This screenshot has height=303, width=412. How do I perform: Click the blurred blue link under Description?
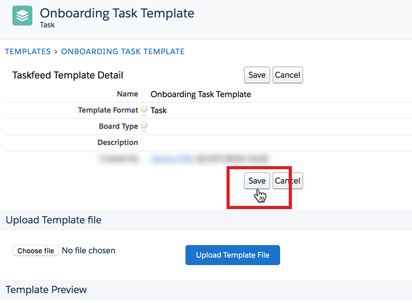[171, 158]
